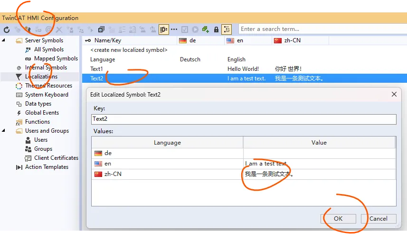Collapse the Users and Groups tree node
This screenshot has height=234, width=407.
(x=3, y=130)
